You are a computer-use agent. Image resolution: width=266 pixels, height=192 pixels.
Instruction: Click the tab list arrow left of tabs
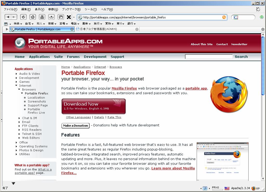click(7, 29)
